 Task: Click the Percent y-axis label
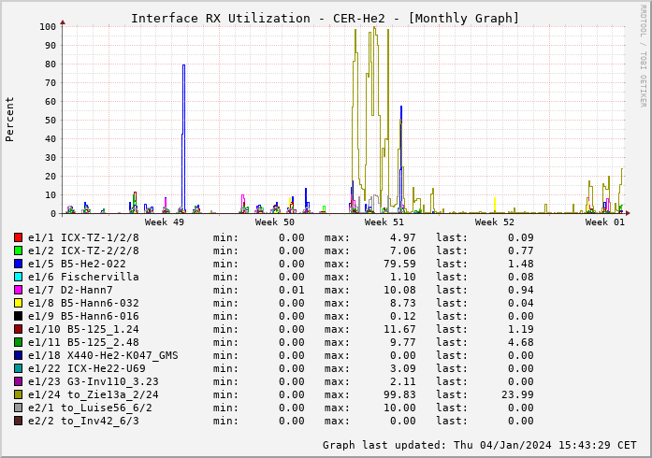click(x=10, y=119)
